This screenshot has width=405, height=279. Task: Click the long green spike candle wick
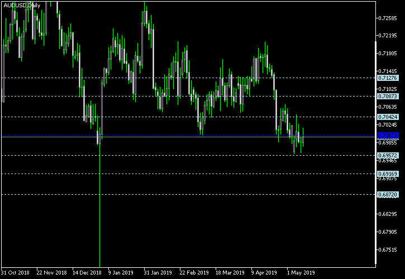(99, 205)
